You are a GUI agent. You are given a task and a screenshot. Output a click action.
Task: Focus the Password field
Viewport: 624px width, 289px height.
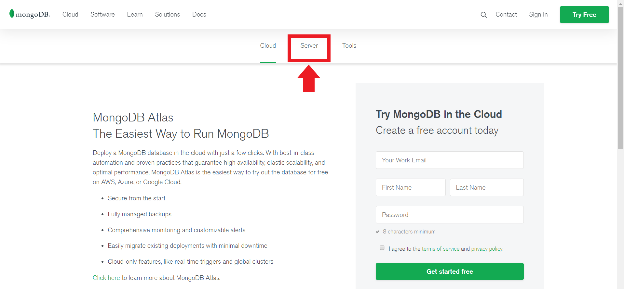(450, 215)
